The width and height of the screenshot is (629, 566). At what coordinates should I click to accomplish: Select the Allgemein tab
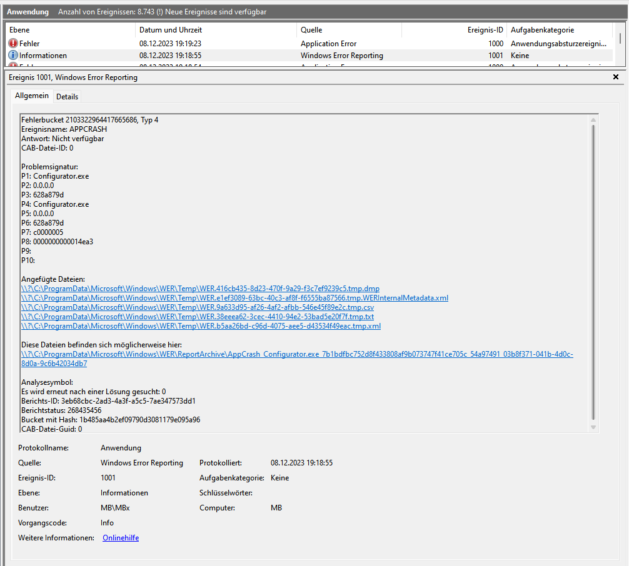32,96
